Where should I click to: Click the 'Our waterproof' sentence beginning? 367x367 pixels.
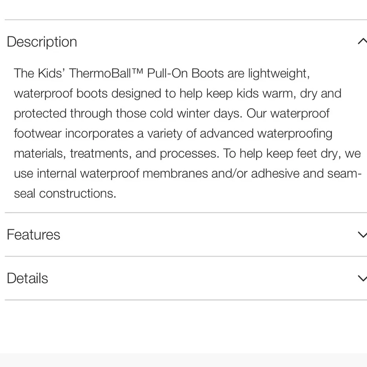coord(288,113)
